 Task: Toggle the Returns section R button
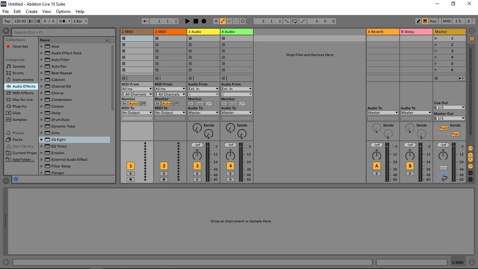point(470,160)
